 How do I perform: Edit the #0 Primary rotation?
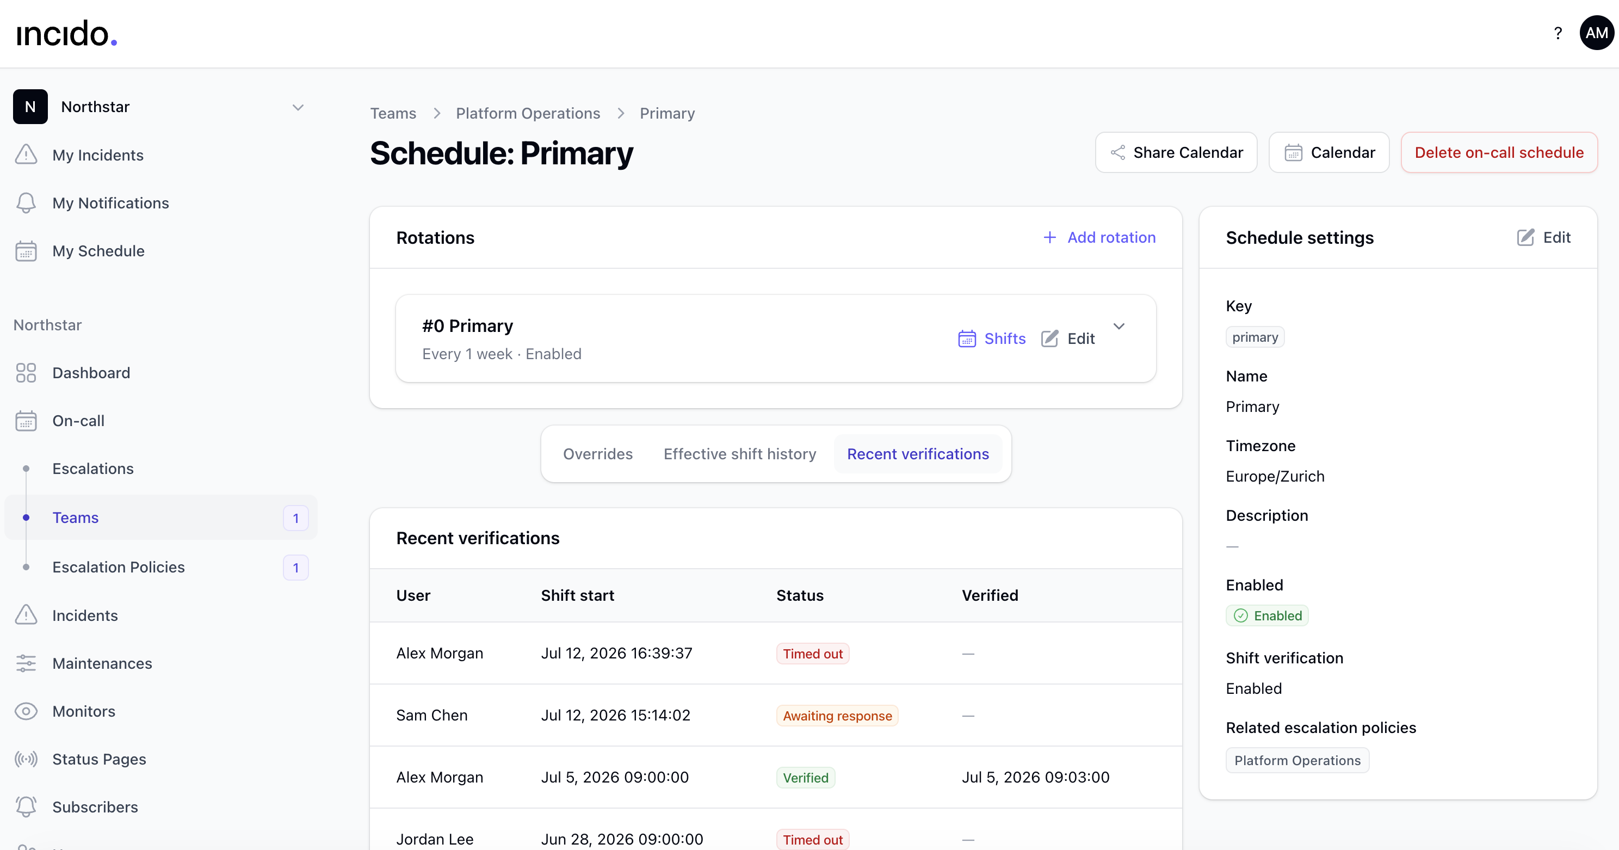click(x=1068, y=338)
